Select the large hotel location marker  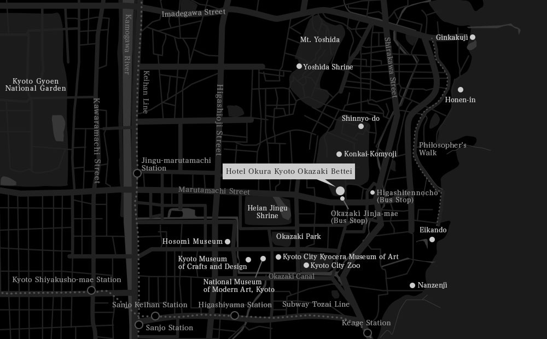click(x=340, y=191)
